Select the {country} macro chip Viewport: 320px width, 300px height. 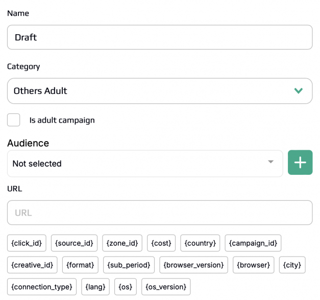click(x=200, y=243)
